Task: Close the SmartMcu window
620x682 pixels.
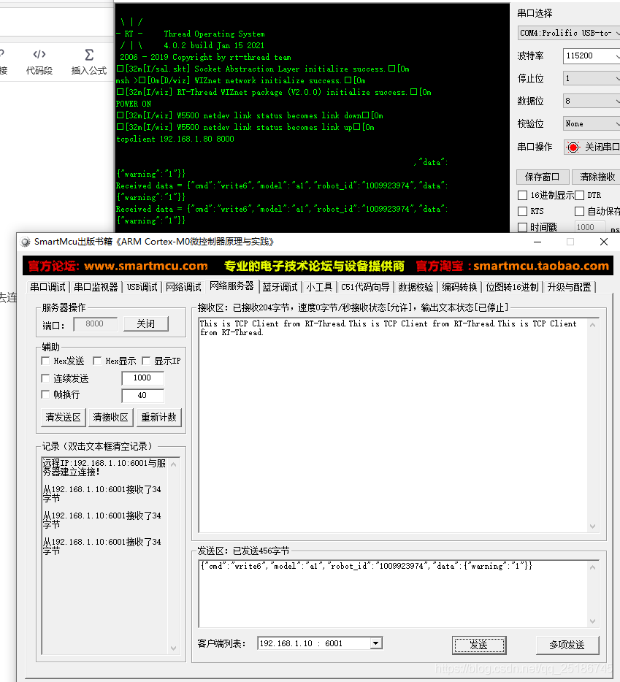Action: (x=604, y=242)
